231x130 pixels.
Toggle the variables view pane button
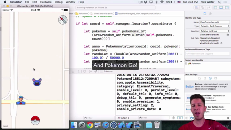178,118
